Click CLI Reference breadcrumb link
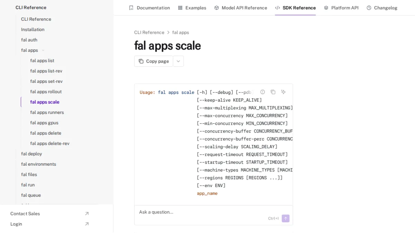415x233 pixels. [149, 32]
